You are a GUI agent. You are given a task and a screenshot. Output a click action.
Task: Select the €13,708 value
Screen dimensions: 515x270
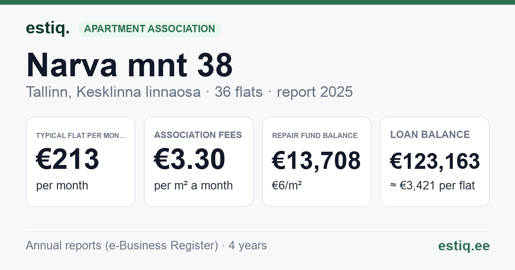(316, 161)
